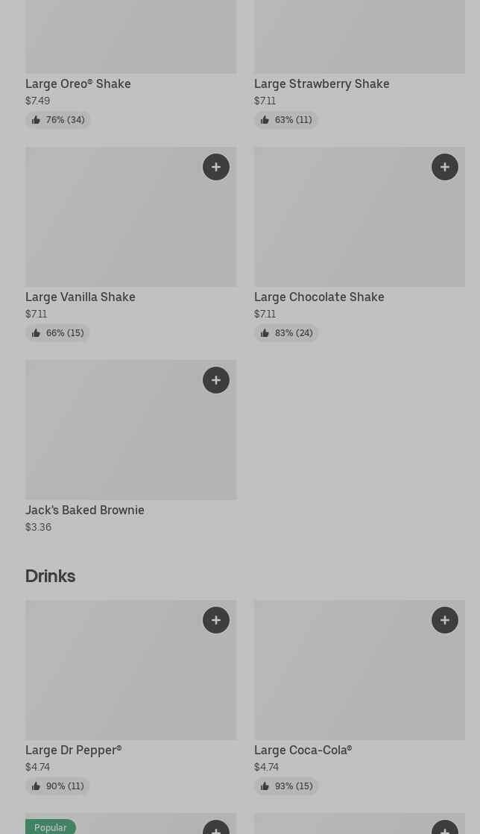Click the Large Chocolate Shake image center
The image size is (480, 834).
tap(359, 217)
